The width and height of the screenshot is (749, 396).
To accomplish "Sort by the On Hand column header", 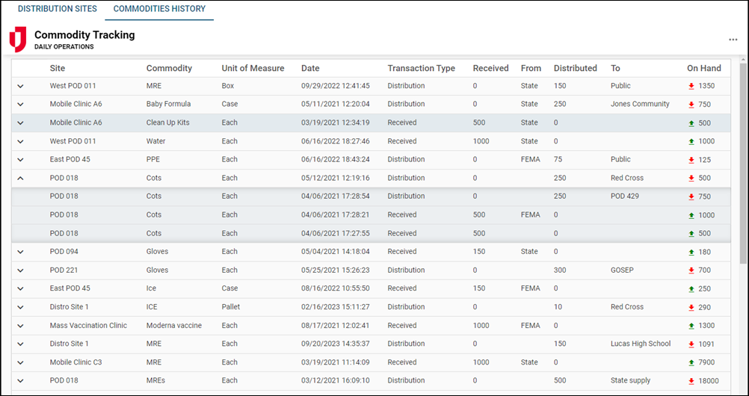I will [703, 68].
